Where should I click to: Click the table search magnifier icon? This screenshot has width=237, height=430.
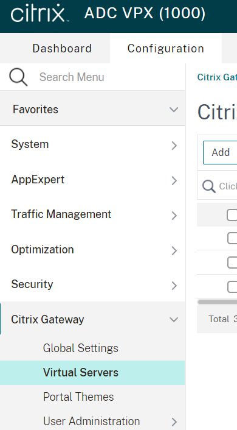pyautogui.click(x=209, y=186)
